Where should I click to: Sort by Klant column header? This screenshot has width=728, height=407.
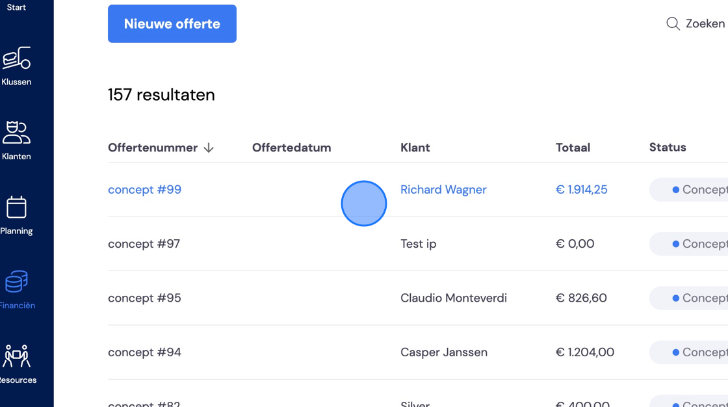pos(415,148)
